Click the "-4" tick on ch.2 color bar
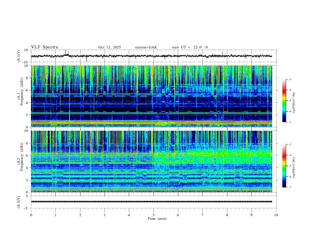The height and width of the screenshot is (241, 311). (x=289, y=155)
